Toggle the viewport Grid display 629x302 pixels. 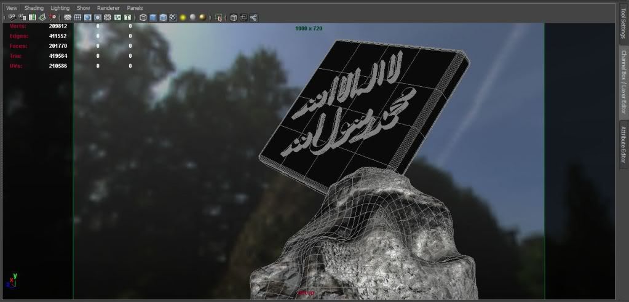pos(68,17)
